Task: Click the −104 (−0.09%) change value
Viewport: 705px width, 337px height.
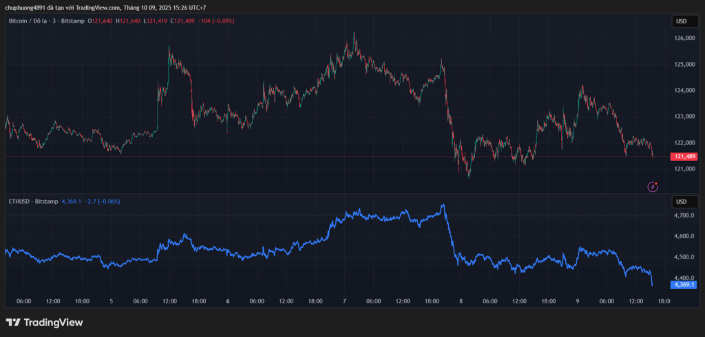Action: 215,21
